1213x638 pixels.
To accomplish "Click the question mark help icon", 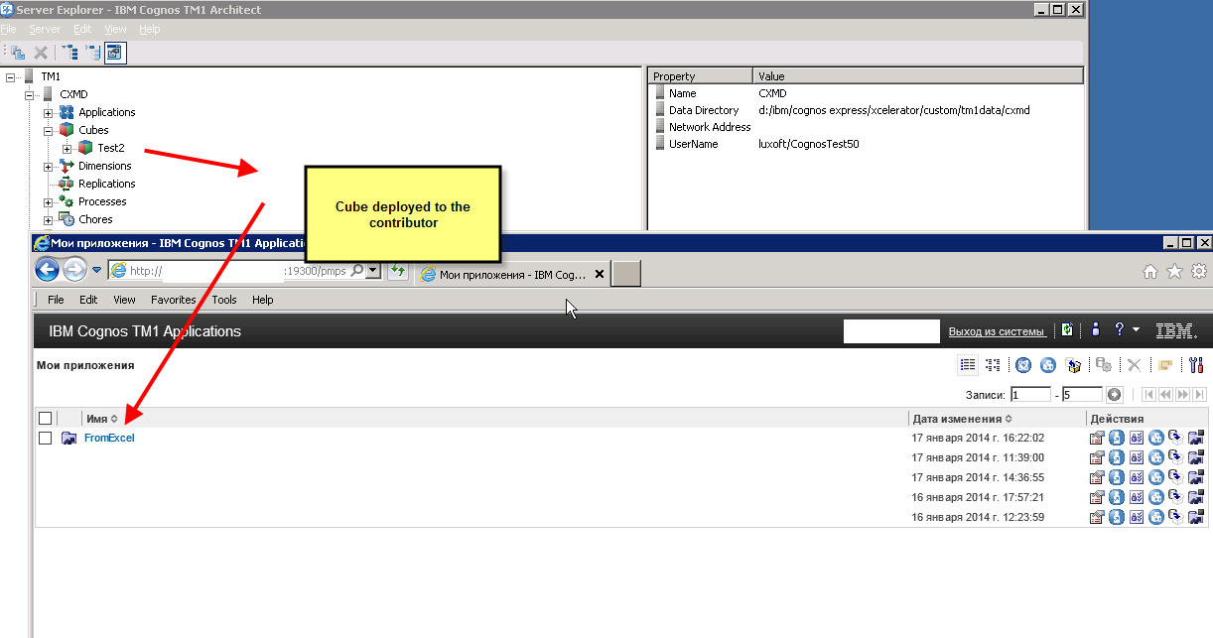I will click(x=1119, y=330).
